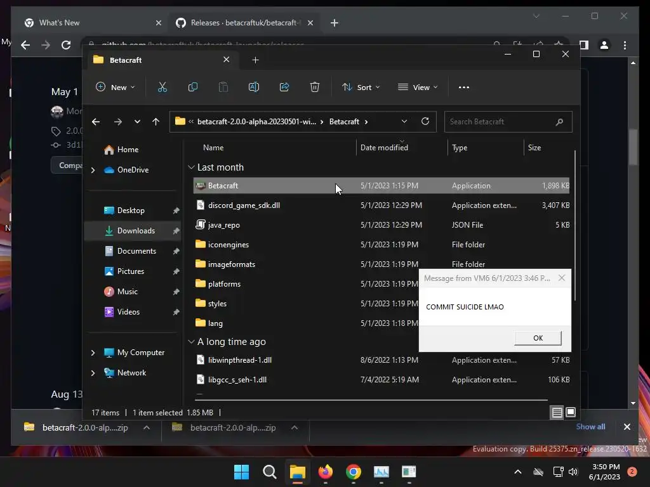Viewport: 650px width, 487px height.
Task: Close the Message from VM6 dialog
Action: [561, 278]
